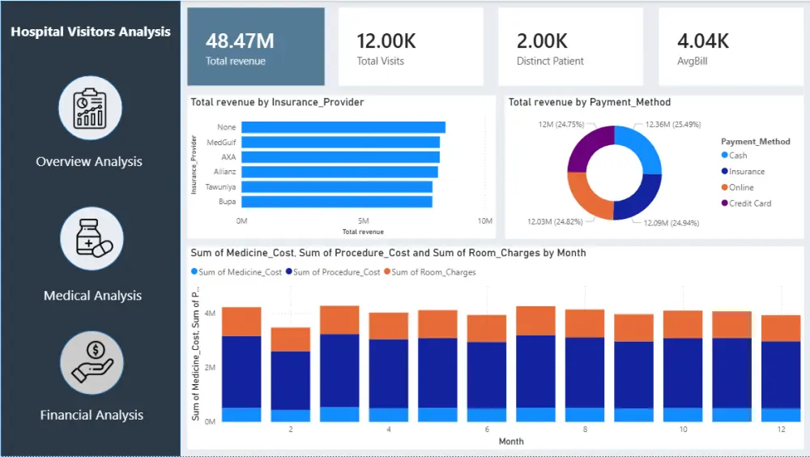
Task: Click the Hospital Visitors Analysis heading
Action: pos(91,32)
